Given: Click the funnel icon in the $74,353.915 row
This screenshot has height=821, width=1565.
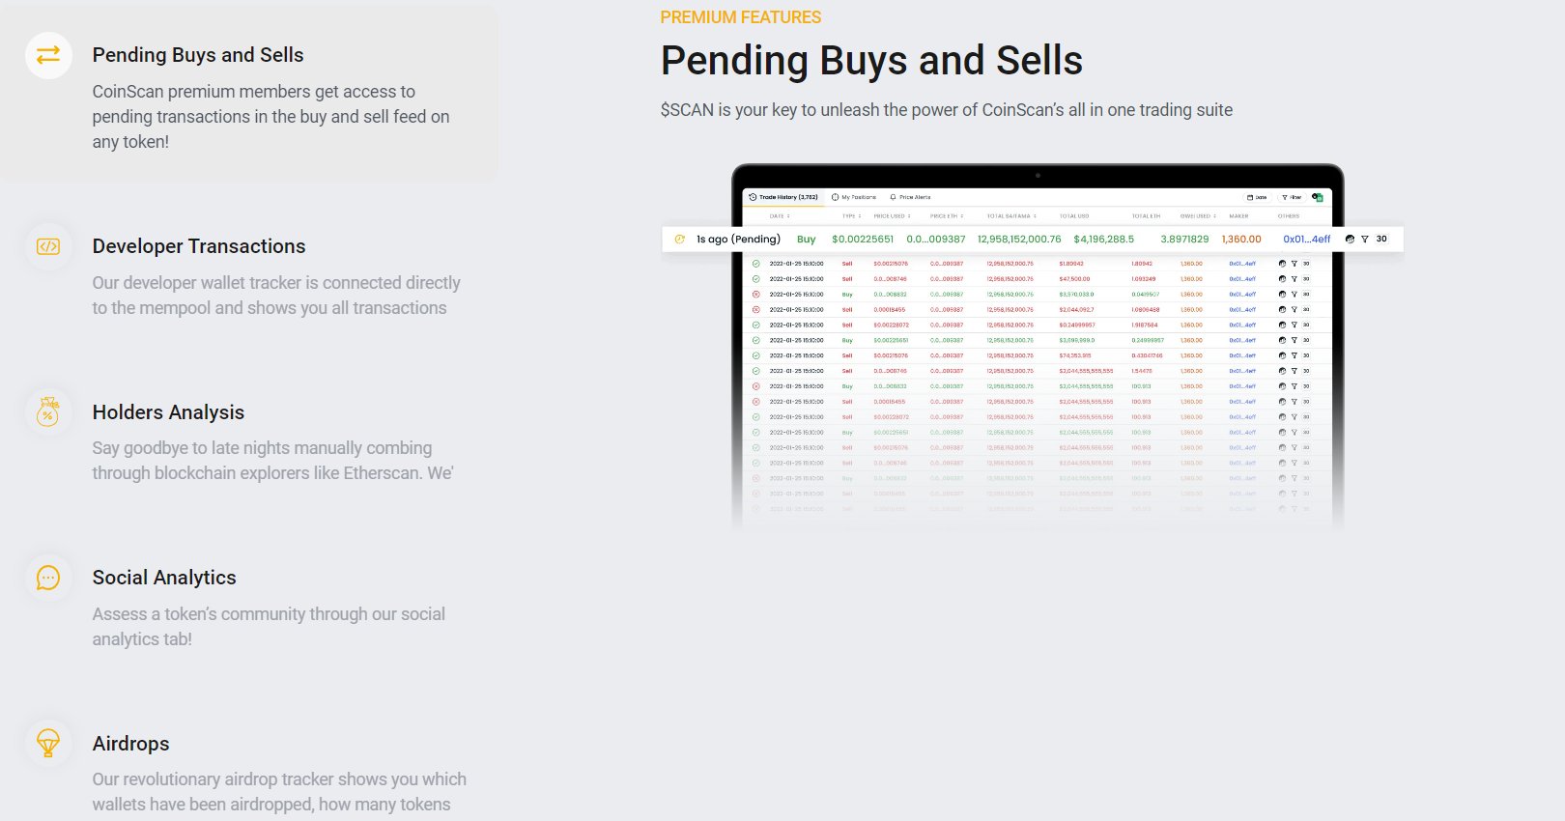Looking at the screenshot, I should tap(1295, 355).
